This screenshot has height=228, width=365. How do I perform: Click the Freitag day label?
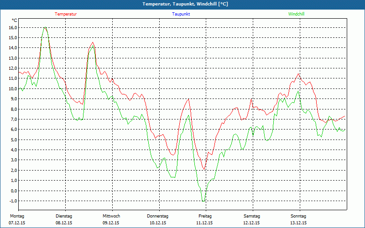point(205,216)
